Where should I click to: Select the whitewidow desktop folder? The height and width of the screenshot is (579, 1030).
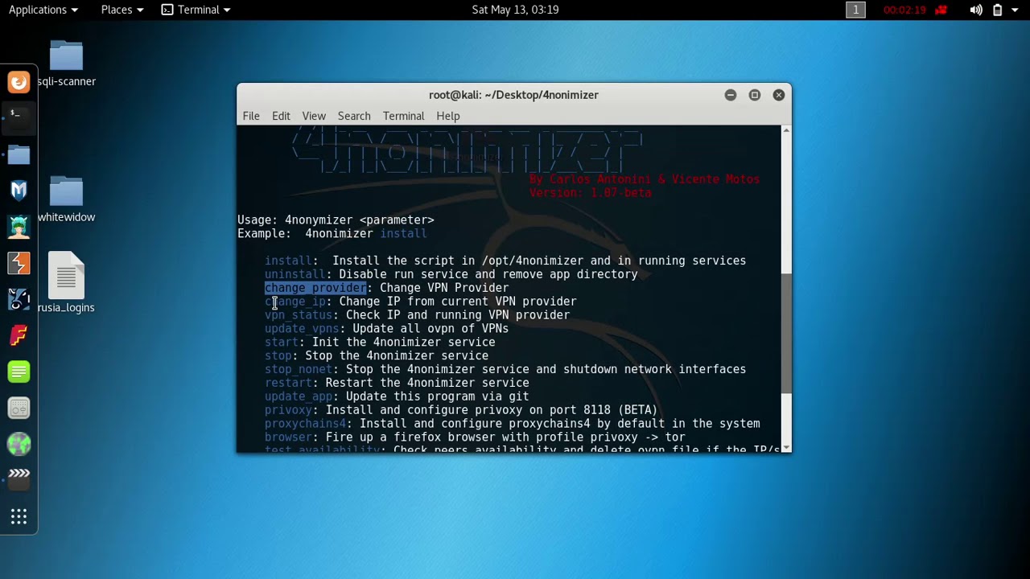click(66, 199)
